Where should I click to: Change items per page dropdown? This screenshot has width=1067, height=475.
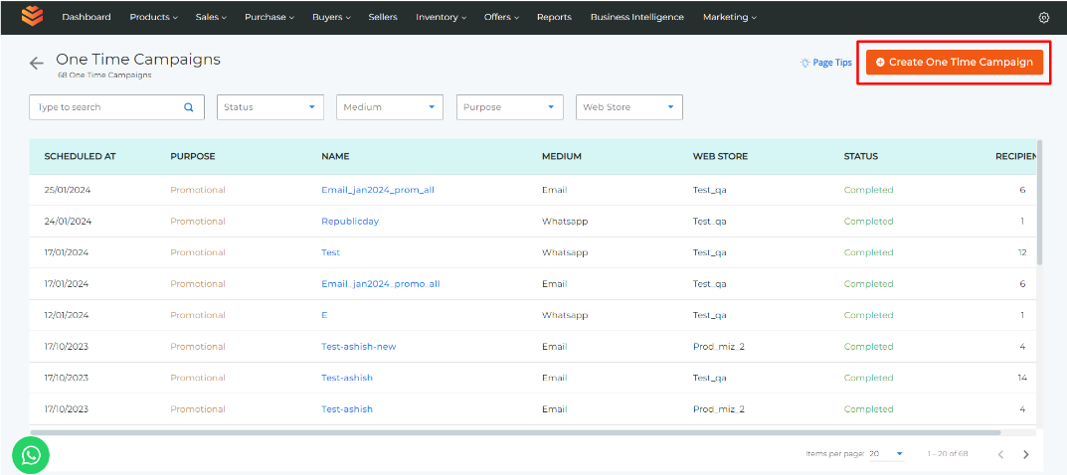pyautogui.click(x=887, y=453)
